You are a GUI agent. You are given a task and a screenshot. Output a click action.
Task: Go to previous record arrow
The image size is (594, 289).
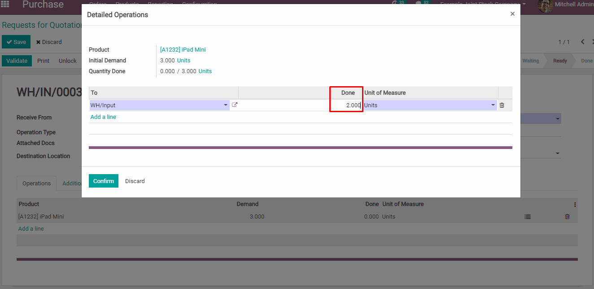582,42
